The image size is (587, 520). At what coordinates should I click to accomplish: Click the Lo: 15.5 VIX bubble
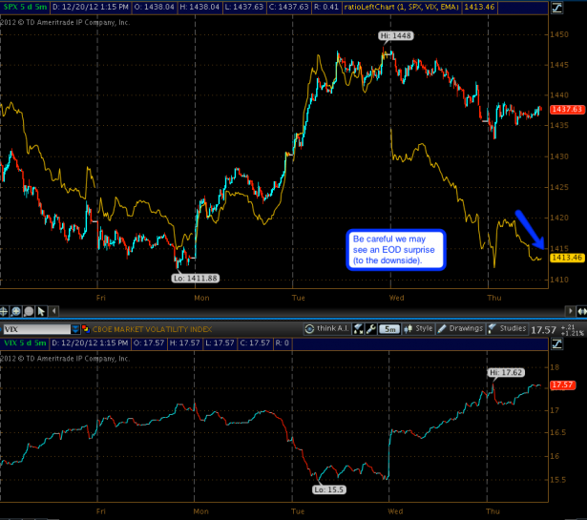pos(329,489)
